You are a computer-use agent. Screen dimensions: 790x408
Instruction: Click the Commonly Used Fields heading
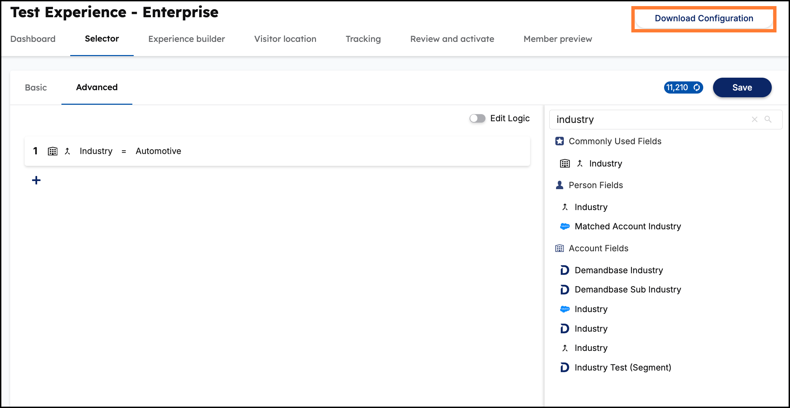coord(615,141)
